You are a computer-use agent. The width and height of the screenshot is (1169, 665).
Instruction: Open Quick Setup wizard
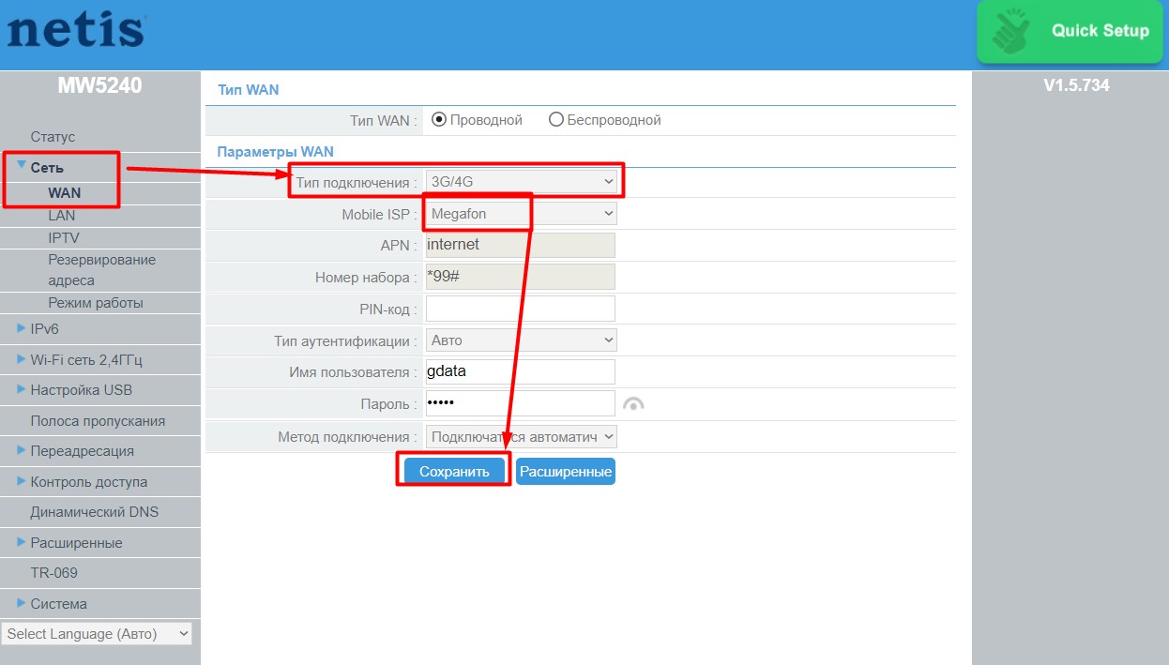coord(1070,31)
